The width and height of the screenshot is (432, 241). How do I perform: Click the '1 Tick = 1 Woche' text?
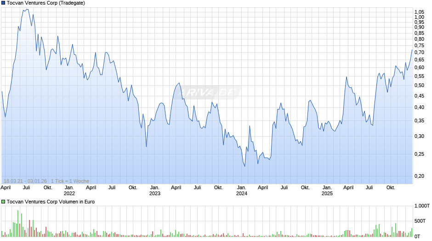click(70, 181)
